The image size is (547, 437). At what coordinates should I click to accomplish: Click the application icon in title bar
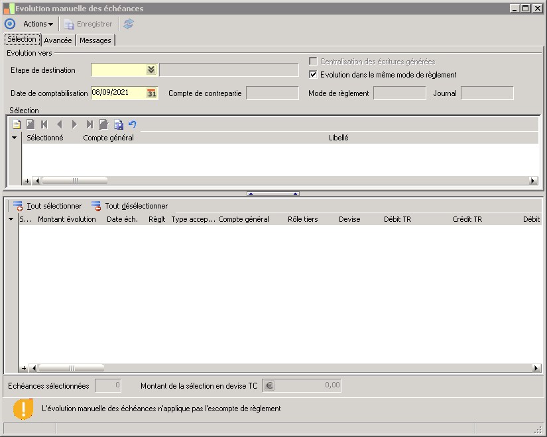[x=9, y=9]
